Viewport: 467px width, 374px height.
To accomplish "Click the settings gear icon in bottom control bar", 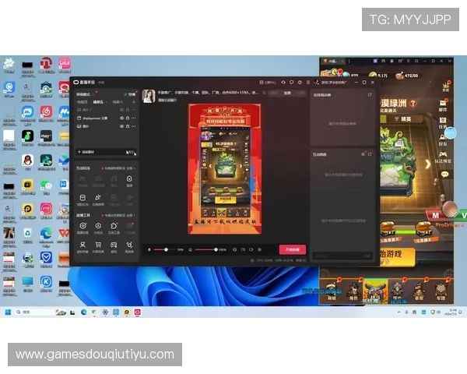I will tap(259, 249).
